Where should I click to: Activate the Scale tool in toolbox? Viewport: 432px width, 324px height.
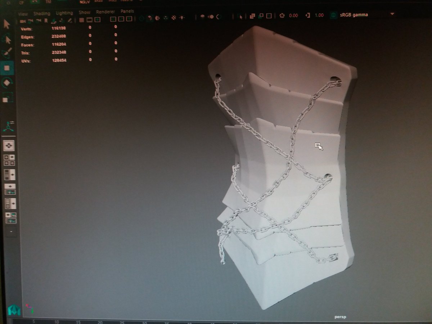7,98
